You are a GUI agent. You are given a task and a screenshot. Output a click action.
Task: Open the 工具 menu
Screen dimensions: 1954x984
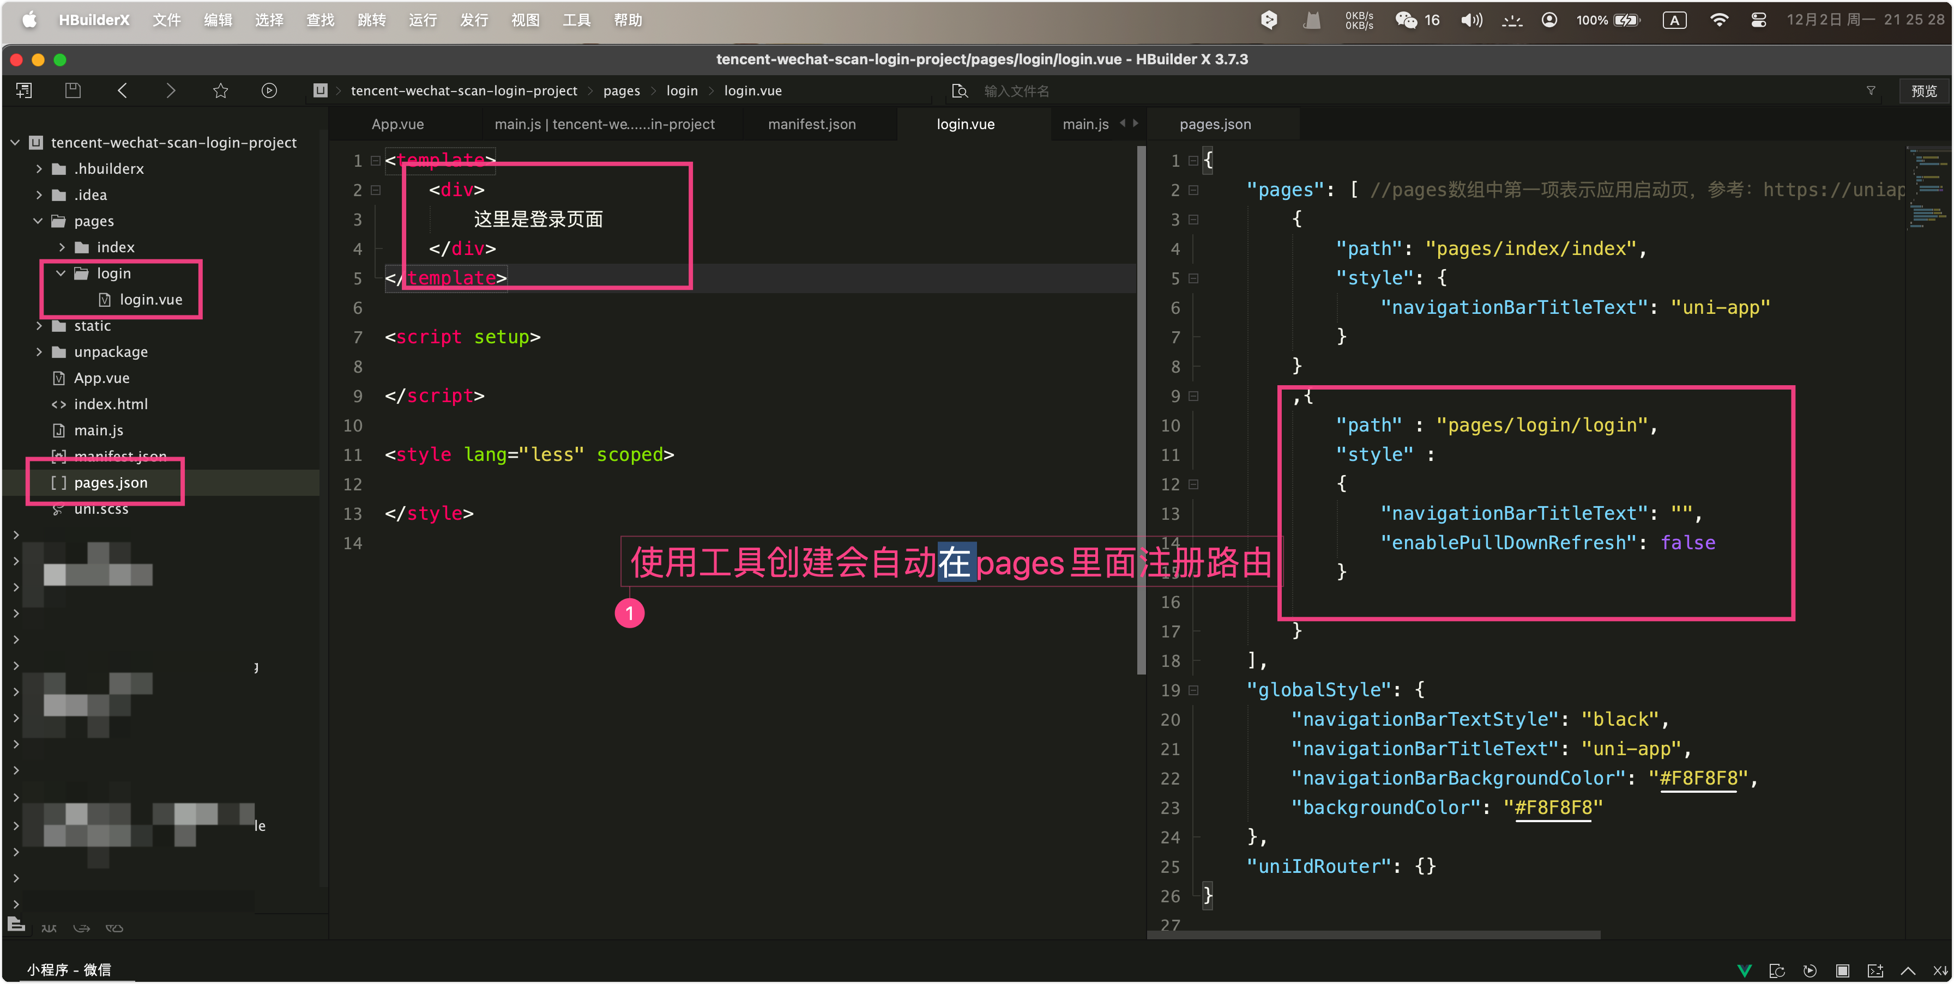(576, 20)
